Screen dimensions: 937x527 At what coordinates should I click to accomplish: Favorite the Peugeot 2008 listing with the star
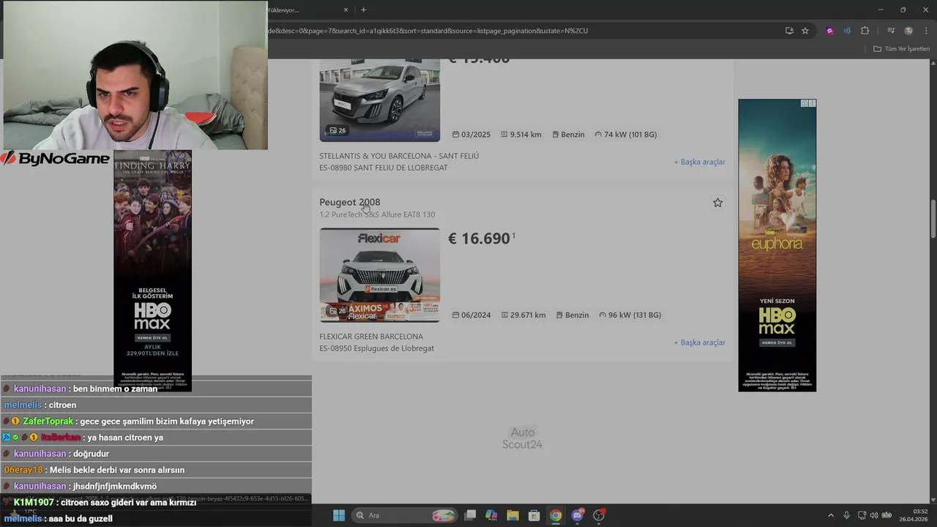point(717,203)
